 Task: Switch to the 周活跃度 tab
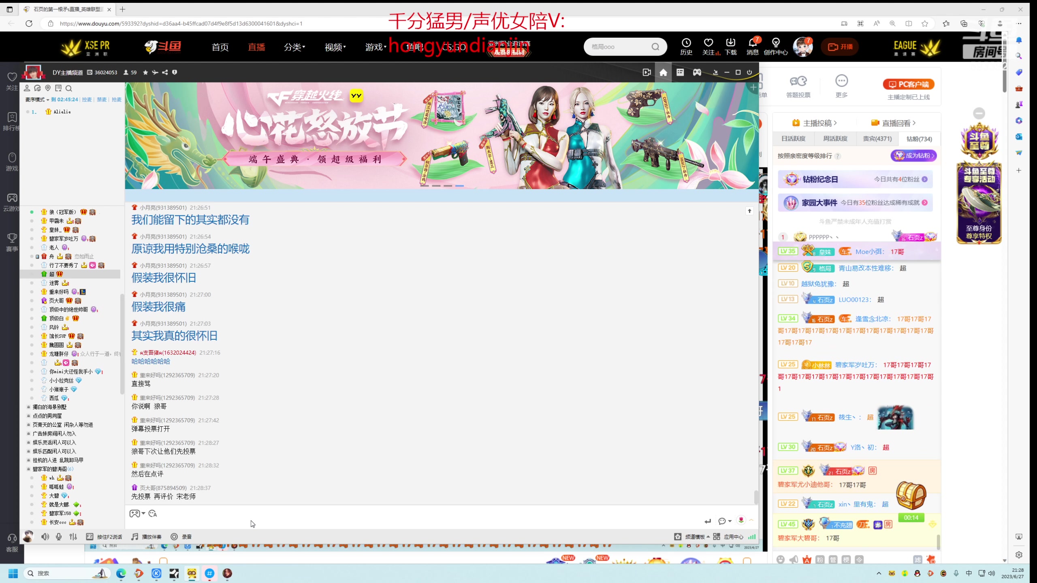[x=835, y=139]
